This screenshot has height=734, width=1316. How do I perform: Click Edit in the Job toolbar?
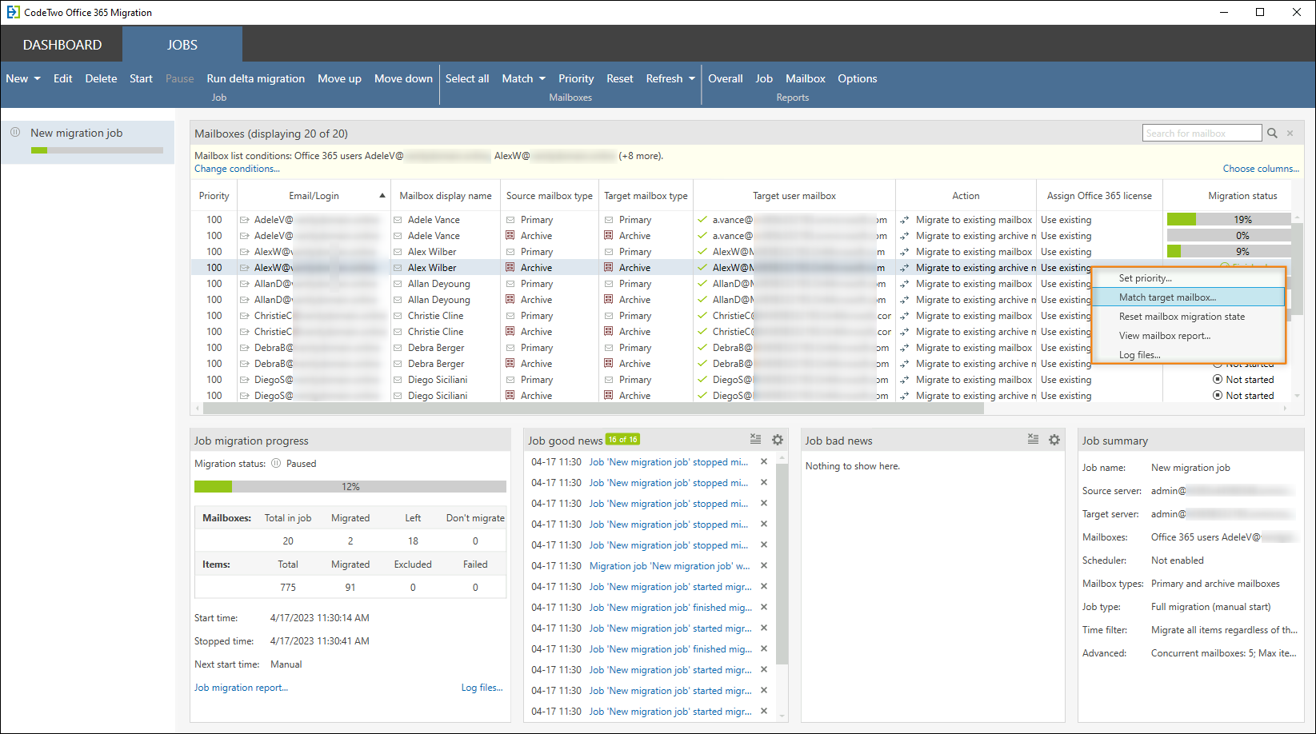click(62, 78)
